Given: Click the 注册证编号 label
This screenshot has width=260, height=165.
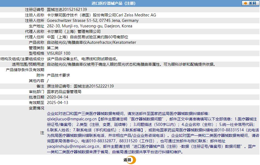Looking at the screenshot, I should pyautogui.click(x=34, y=10).
